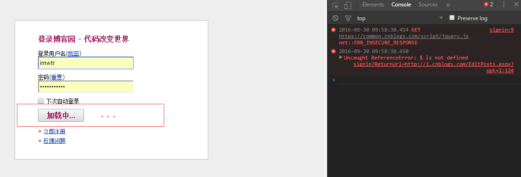Toggle the device toolbar icon

(x=348, y=5)
